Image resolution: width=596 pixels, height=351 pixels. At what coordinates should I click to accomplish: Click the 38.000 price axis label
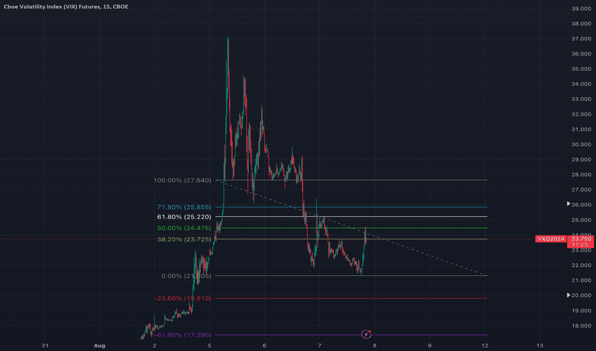581,24
